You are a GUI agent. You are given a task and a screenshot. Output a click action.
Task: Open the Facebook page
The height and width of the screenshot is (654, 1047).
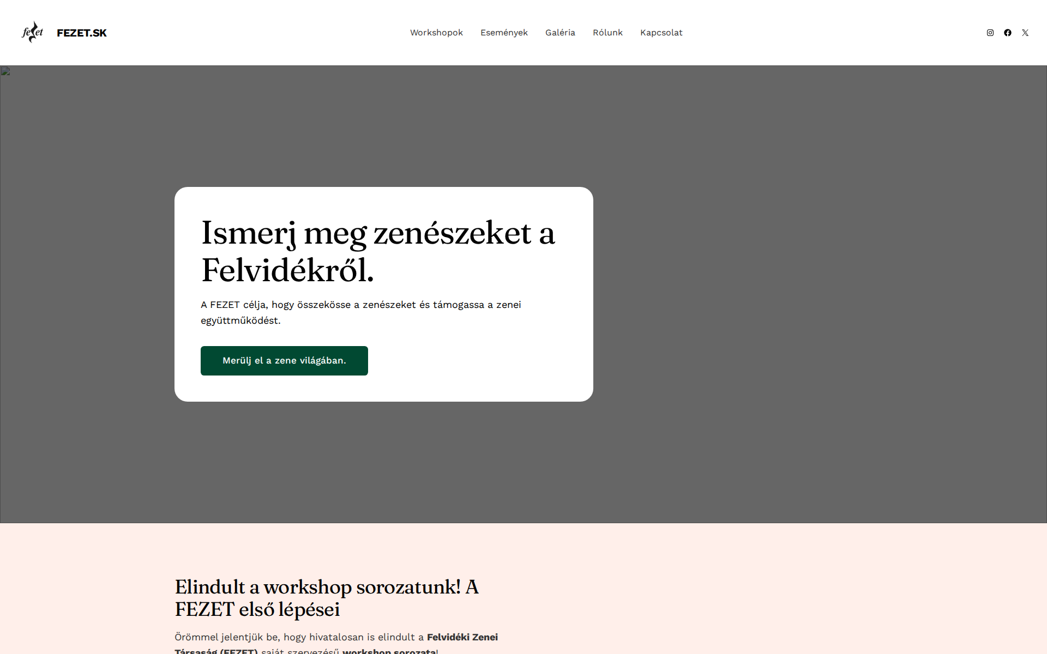(1007, 33)
